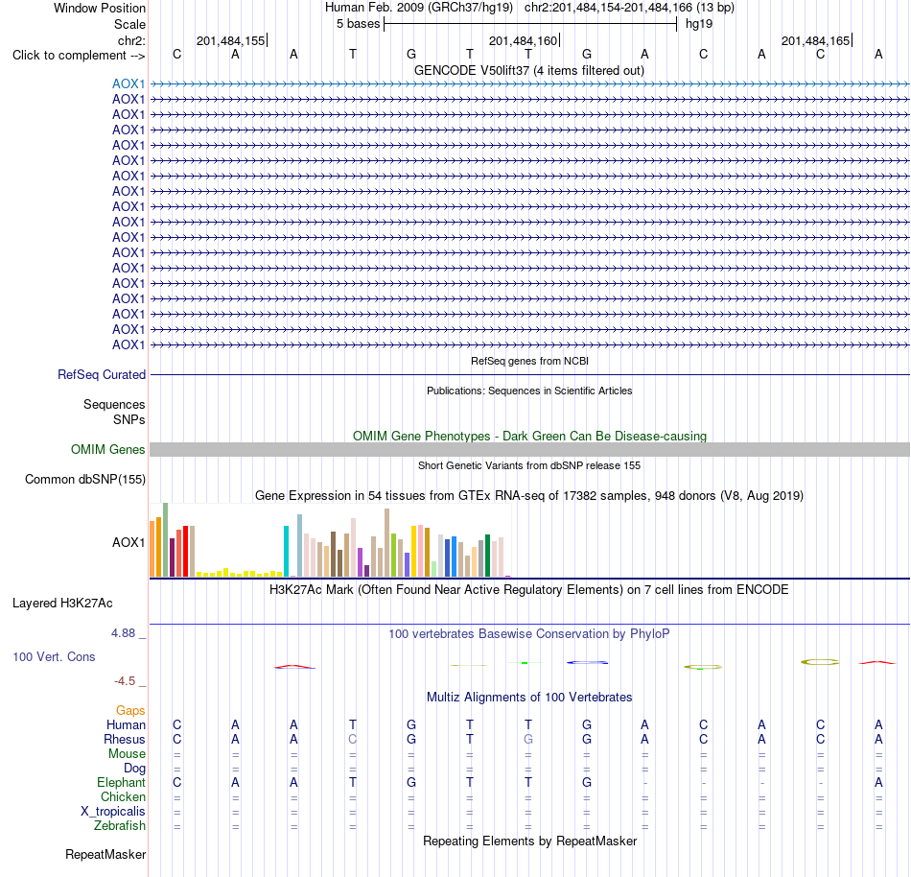The image size is (911, 877).
Task: Click the cyan bar in GTEx expression chart
Action: pos(286,551)
